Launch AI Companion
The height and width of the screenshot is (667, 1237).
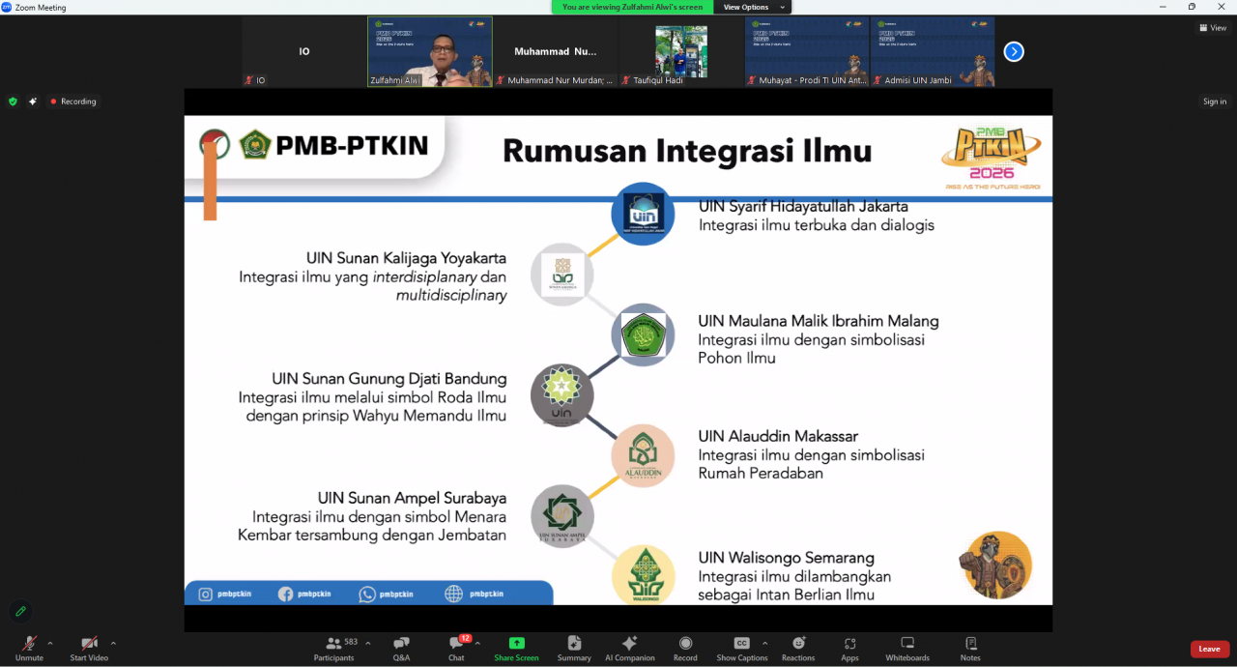[x=629, y=648]
